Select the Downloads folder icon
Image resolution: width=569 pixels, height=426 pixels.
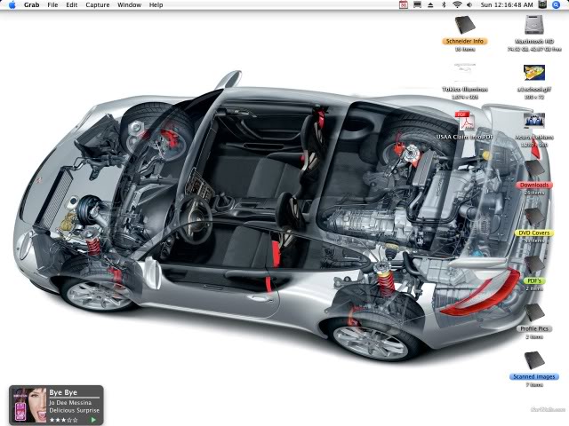(x=535, y=169)
